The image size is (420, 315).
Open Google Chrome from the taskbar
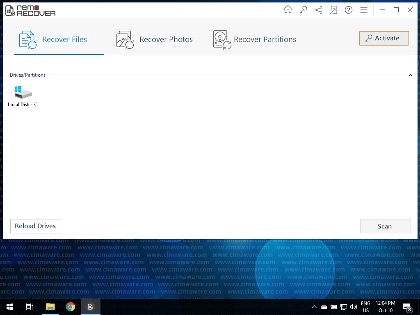(71, 307)
